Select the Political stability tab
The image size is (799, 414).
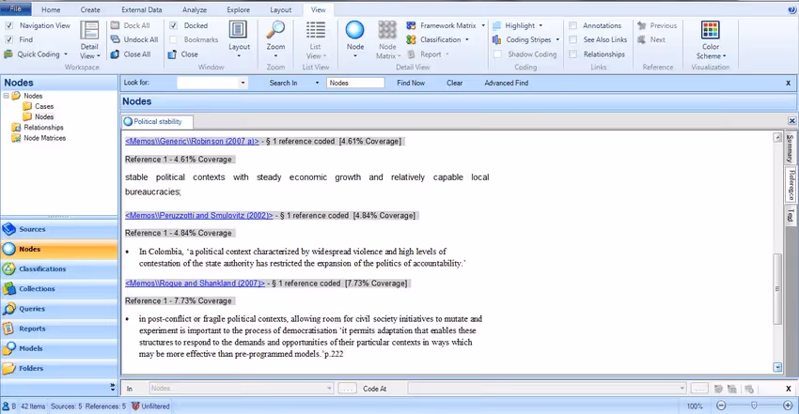tap(158, 121)
